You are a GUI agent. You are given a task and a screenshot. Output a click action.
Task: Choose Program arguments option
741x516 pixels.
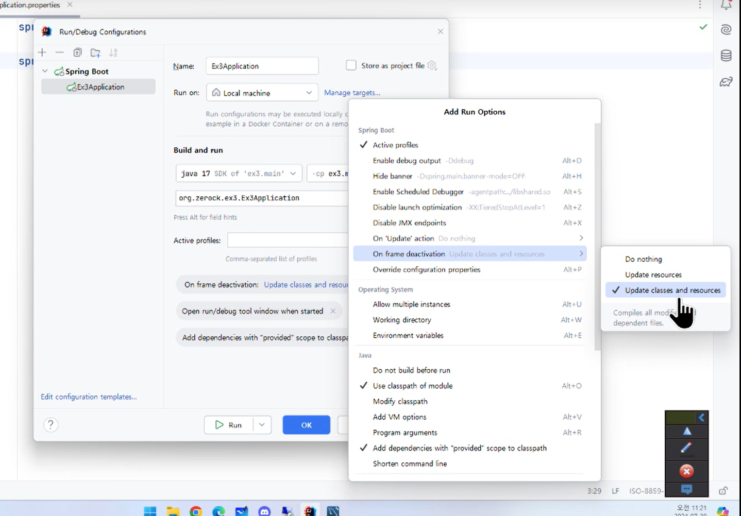pyautogui.click(x=470, y=433)
